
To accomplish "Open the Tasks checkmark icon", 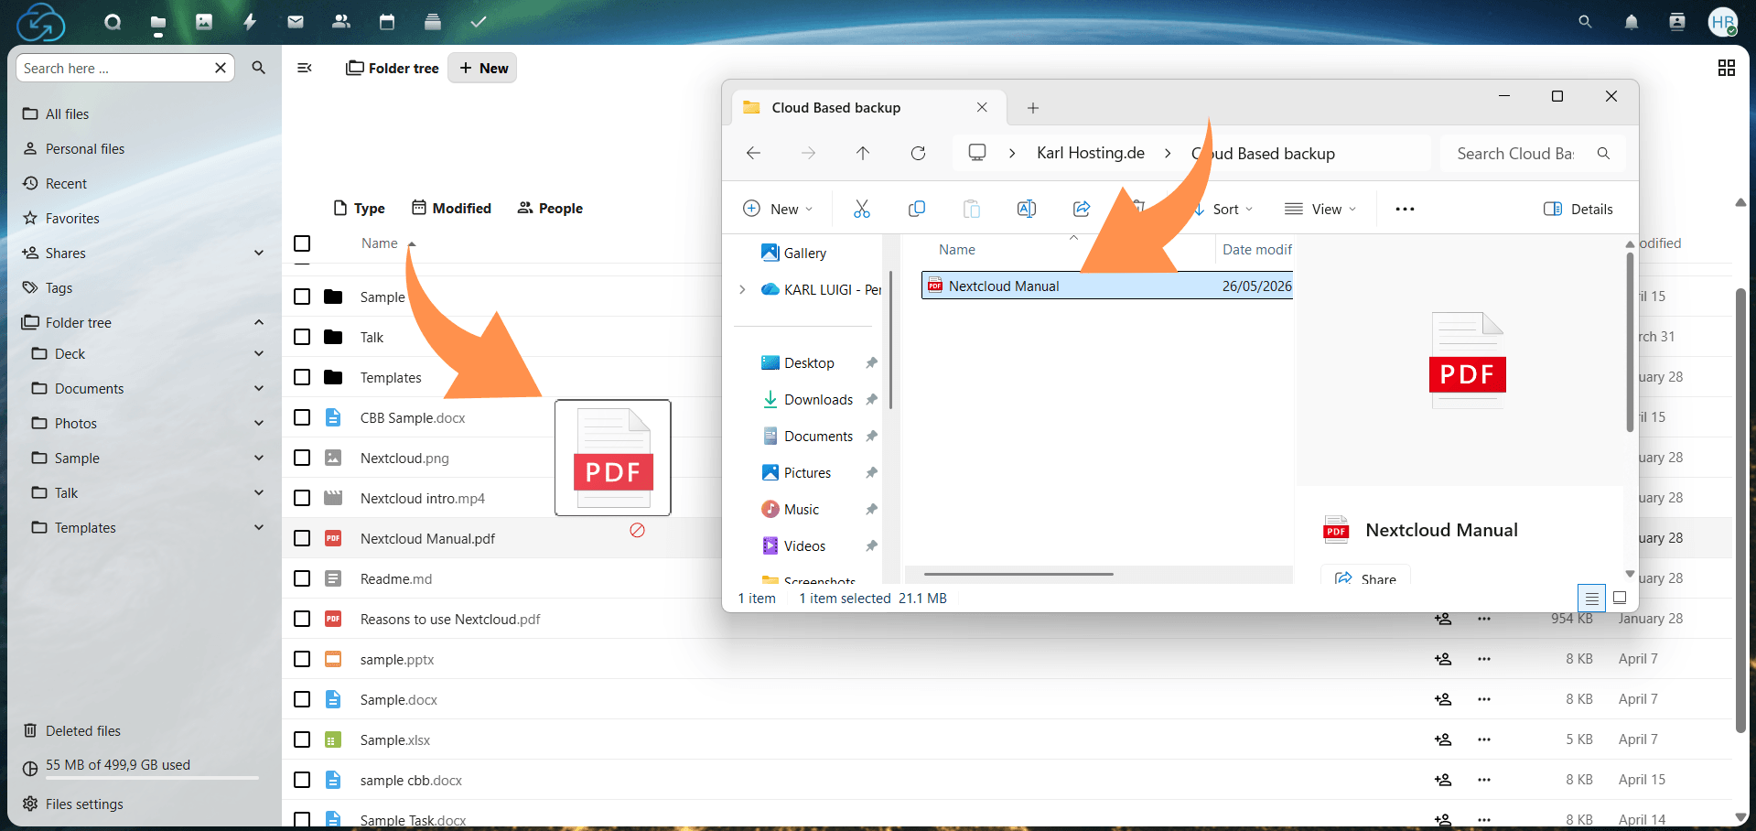I will 479,22.
